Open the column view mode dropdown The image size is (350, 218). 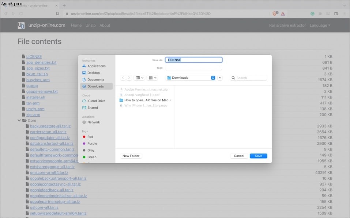coord(139,78)
